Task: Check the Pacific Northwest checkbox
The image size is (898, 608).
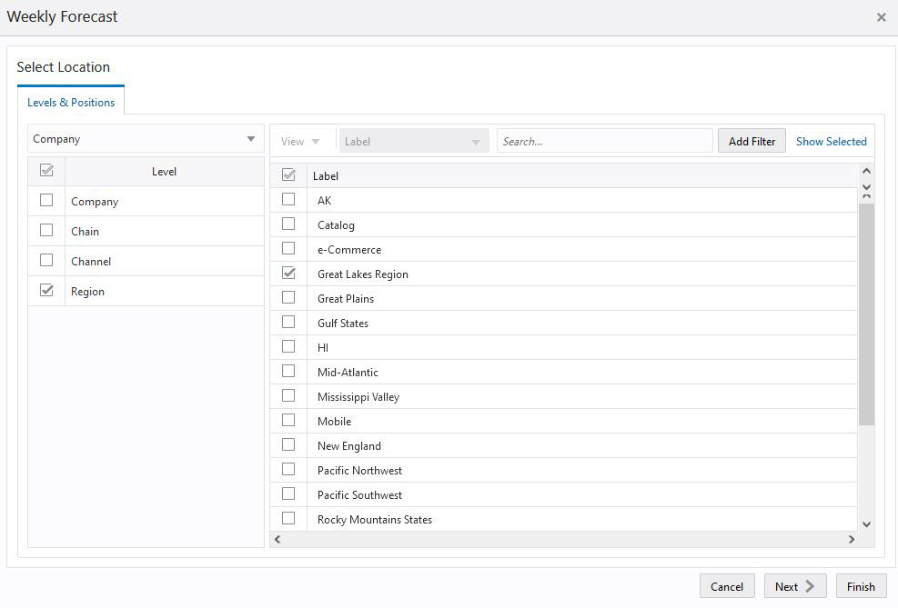Action: 288,470
